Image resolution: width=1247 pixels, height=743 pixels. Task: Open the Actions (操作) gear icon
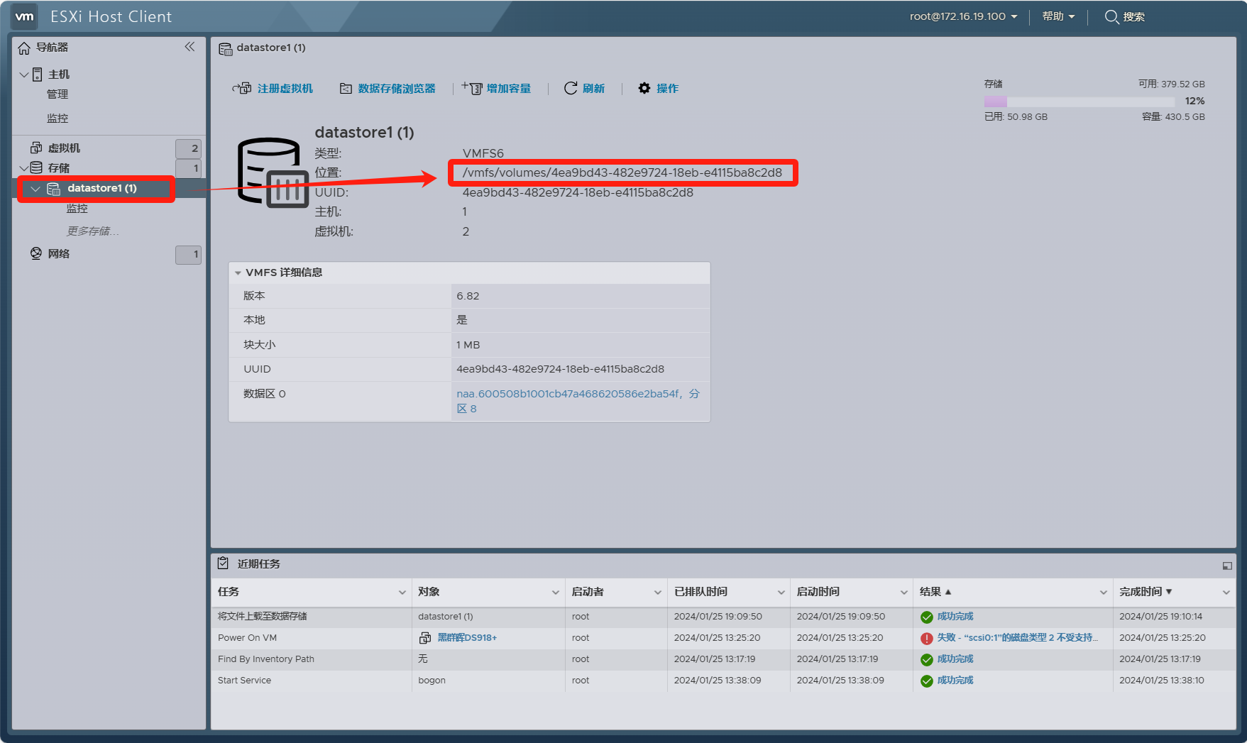[x=644, y=88]
